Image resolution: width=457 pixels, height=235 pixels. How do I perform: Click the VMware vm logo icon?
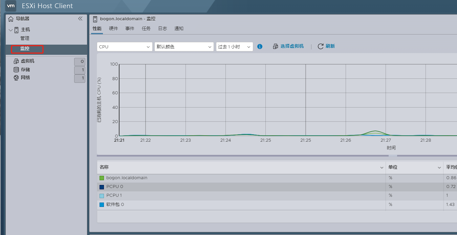click(x=11, y=6)
